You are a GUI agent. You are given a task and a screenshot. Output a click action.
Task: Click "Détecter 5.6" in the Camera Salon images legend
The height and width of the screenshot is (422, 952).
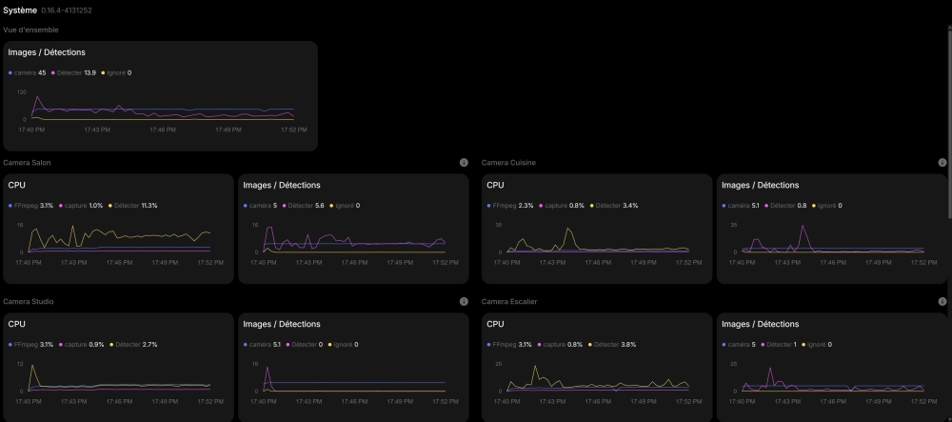pos(305,206)
